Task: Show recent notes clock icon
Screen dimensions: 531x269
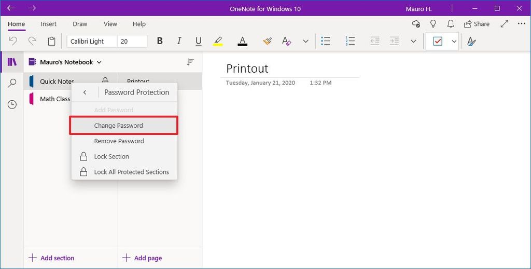Action: pos(12,104)
